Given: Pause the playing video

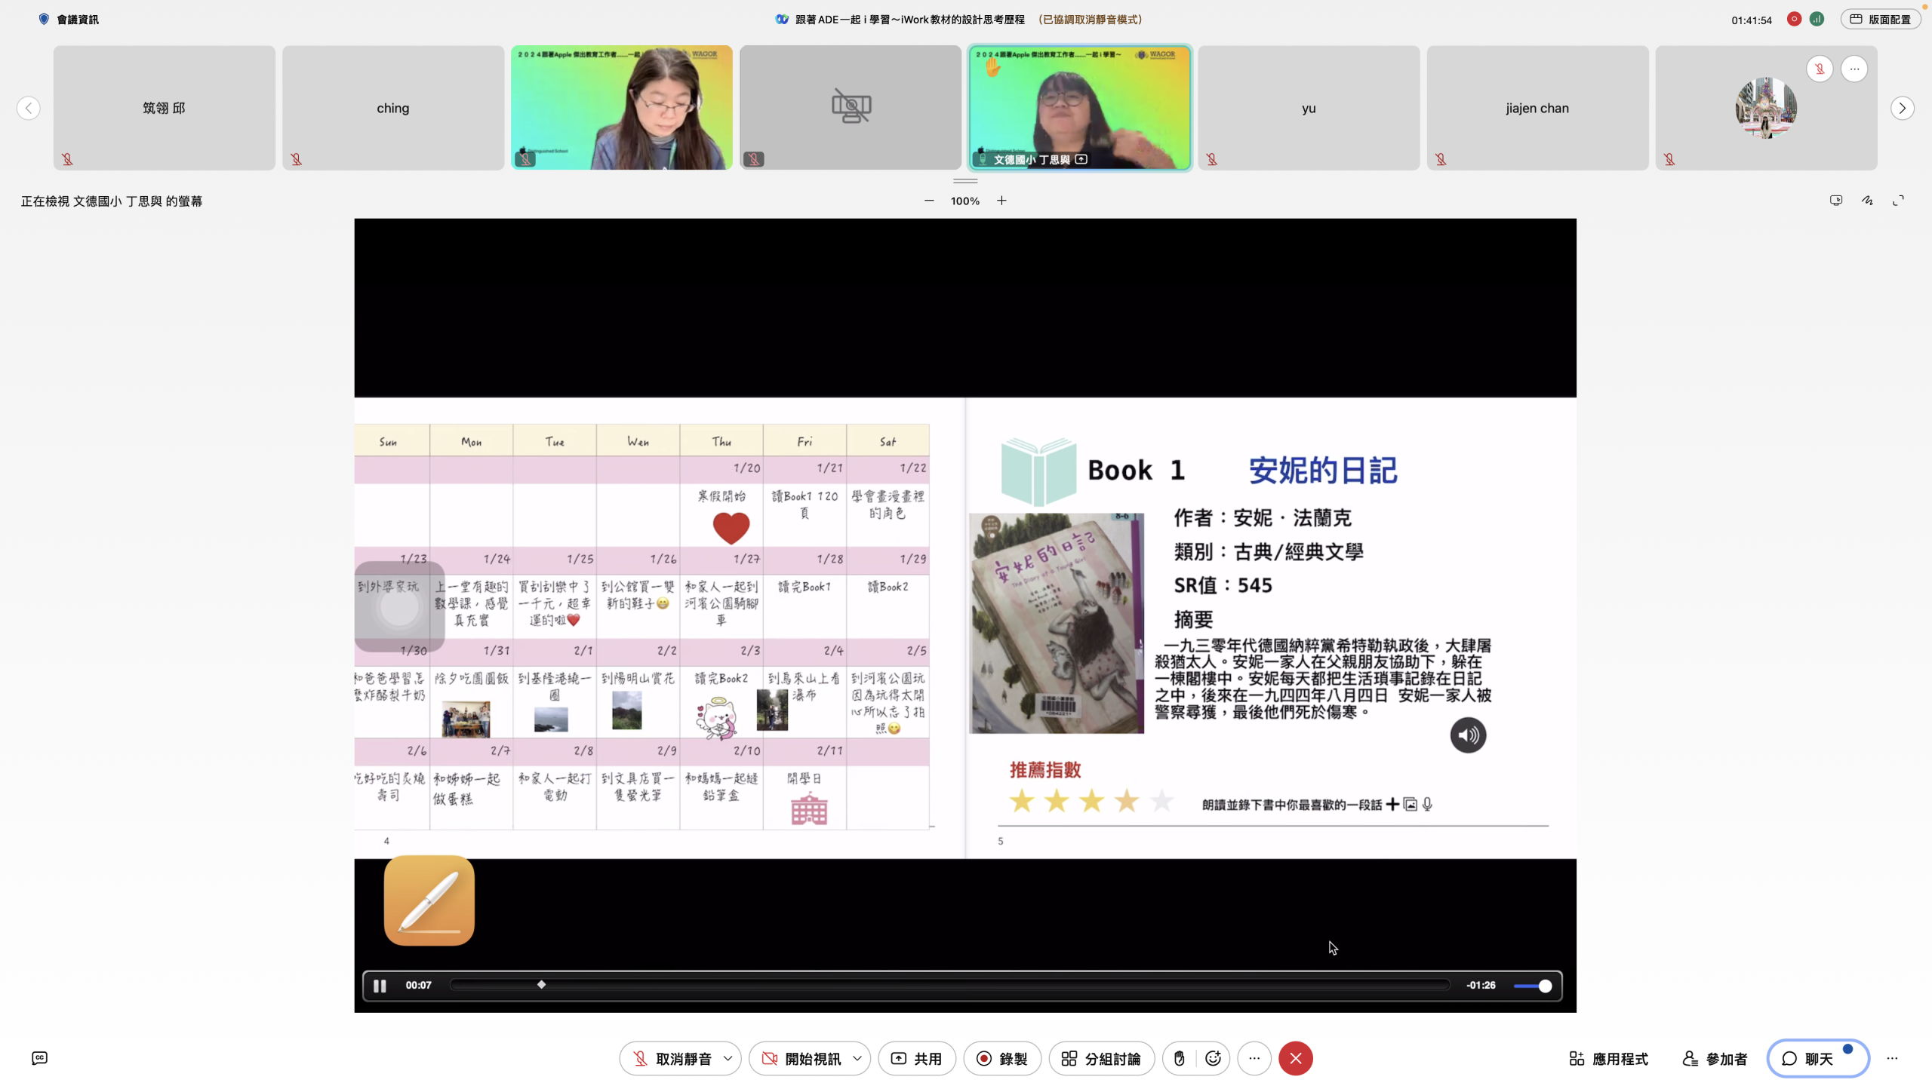Looking at the screenshot, I should click(380, 985).
